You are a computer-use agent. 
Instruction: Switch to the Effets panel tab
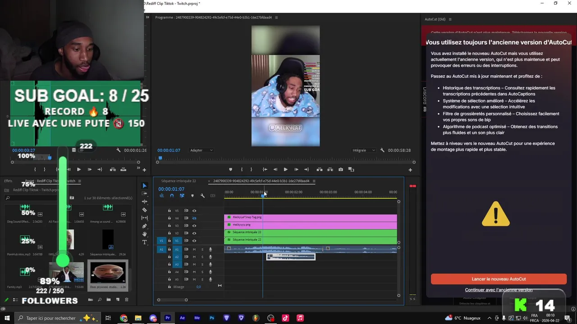8,181
